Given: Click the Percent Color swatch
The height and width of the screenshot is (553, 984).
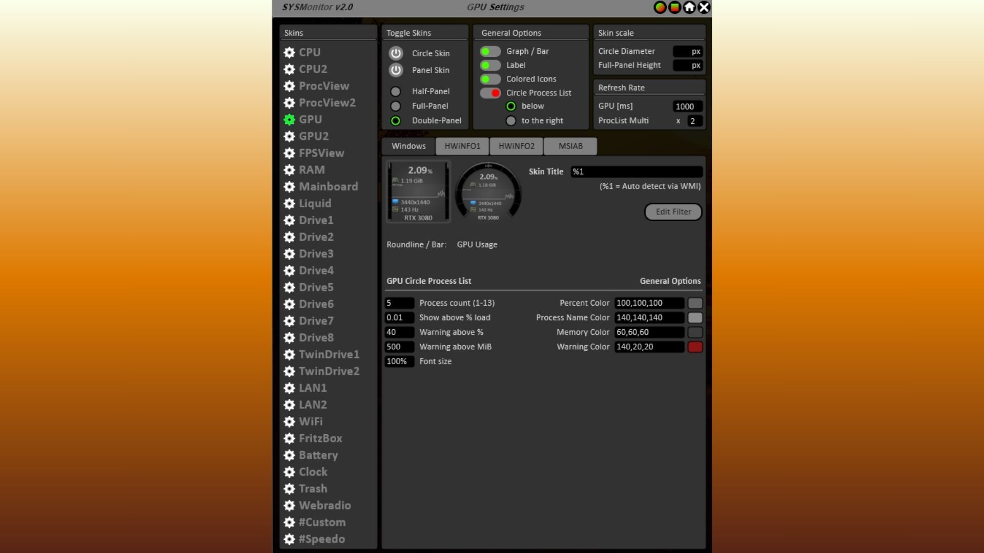Looking at the screenshot, I should point(695,303).
